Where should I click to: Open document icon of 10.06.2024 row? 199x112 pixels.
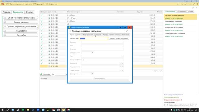[49, 45]
